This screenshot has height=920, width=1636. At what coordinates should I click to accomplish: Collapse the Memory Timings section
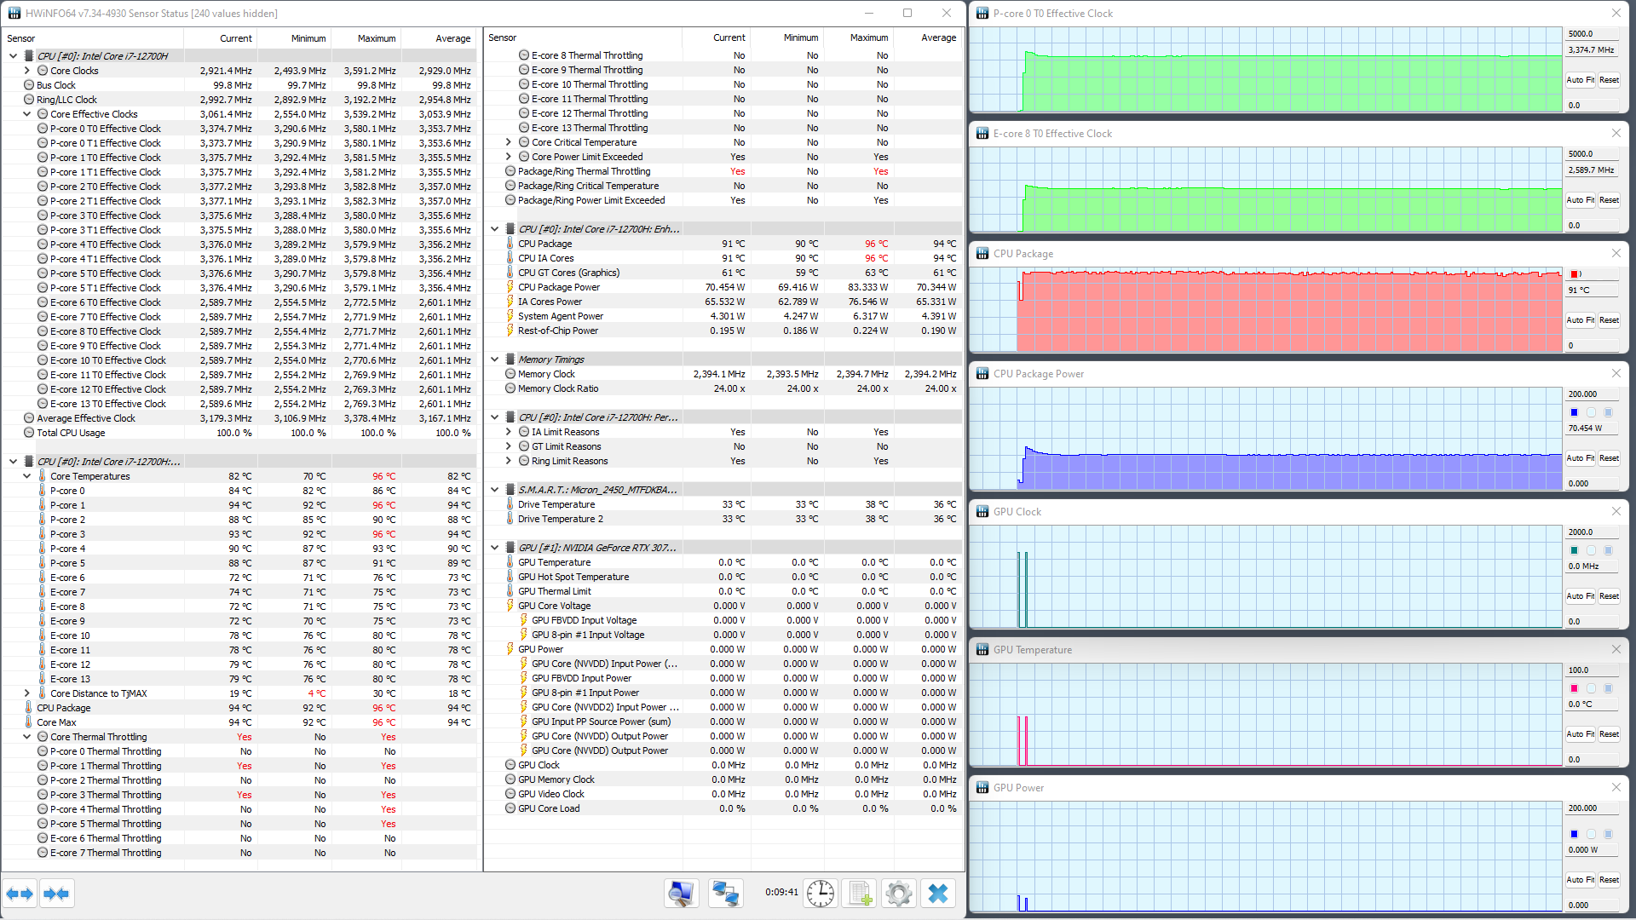pyautogui.click(x=494, y=359)
